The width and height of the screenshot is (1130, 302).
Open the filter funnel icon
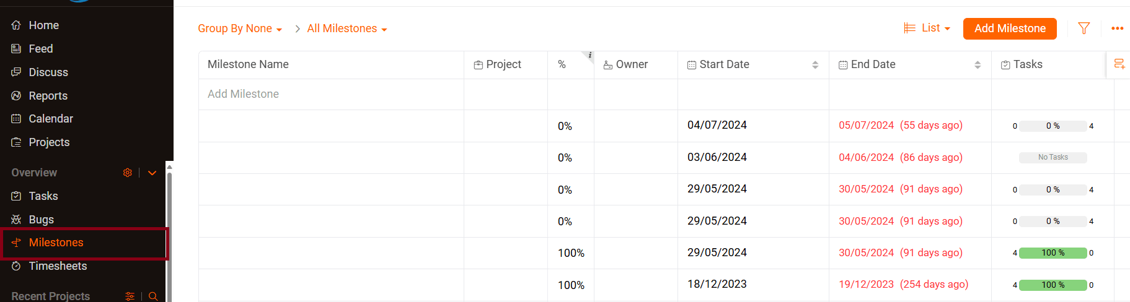(1084, 28)
